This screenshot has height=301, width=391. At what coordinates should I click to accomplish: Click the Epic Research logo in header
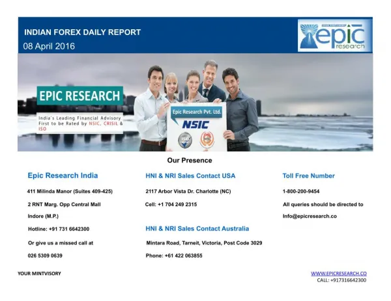(x=335, y=35)
